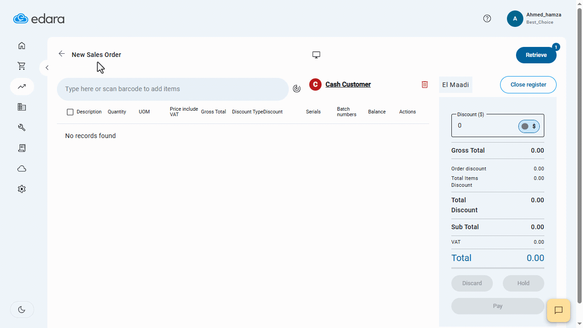The height and width of the screenshot is (328, 583).
Task: Open the Cash Customer link
Action: (348, 84)
